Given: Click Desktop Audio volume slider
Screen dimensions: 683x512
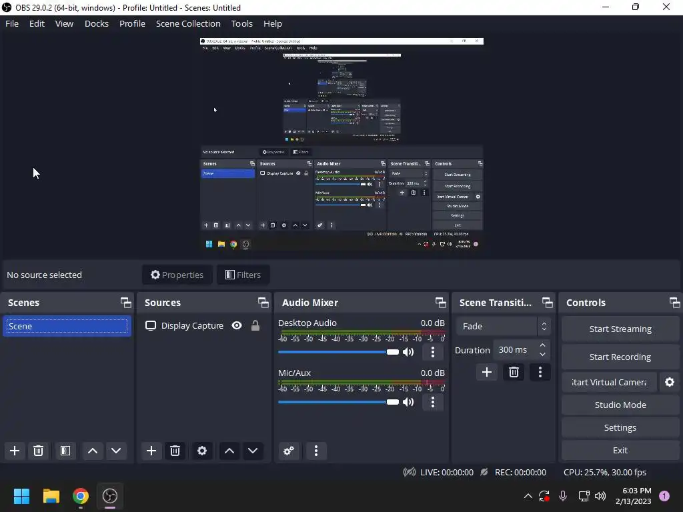Looking at the screenshot, I should pyautogui.click(x=338, y=352).
